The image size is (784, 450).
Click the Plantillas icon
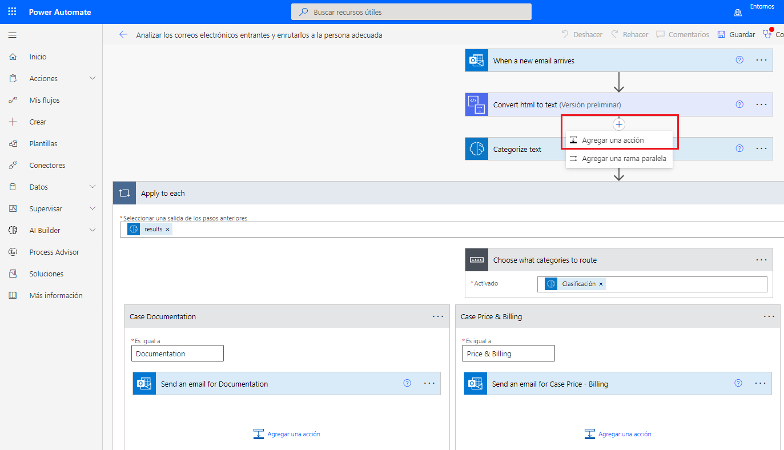pos(13,144)
